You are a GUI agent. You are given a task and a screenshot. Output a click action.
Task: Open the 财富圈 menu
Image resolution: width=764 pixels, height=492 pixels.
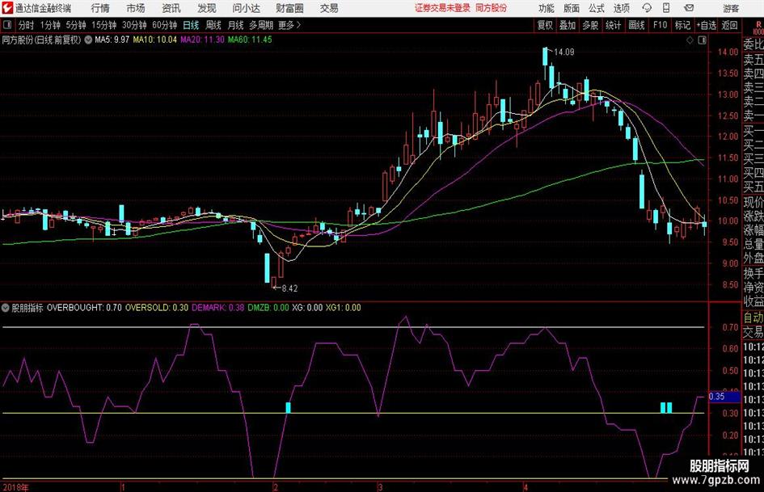tap(289, 8)
